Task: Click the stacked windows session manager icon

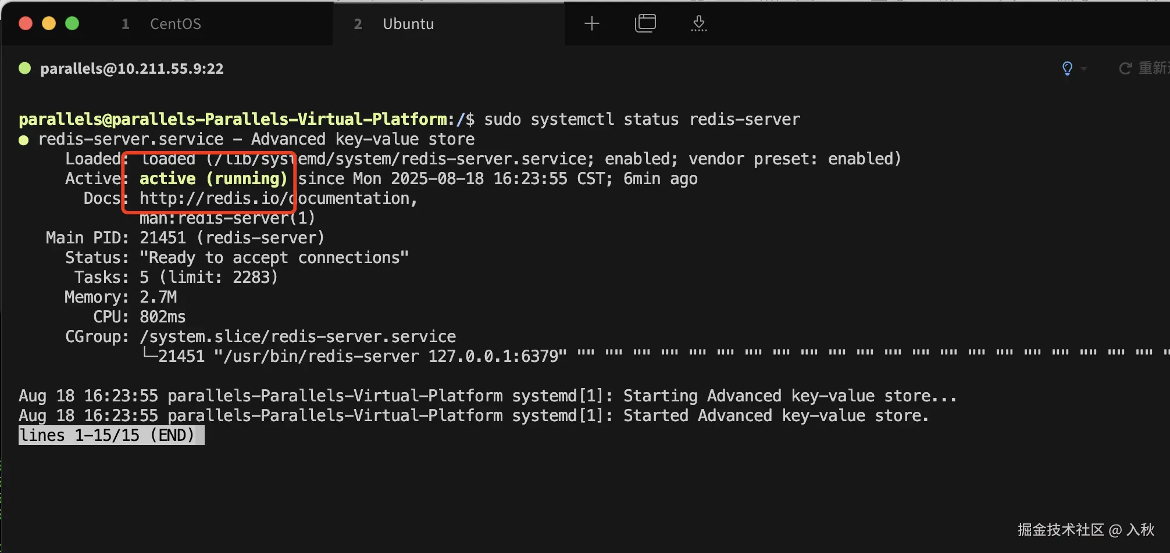Action: [645, 23]
